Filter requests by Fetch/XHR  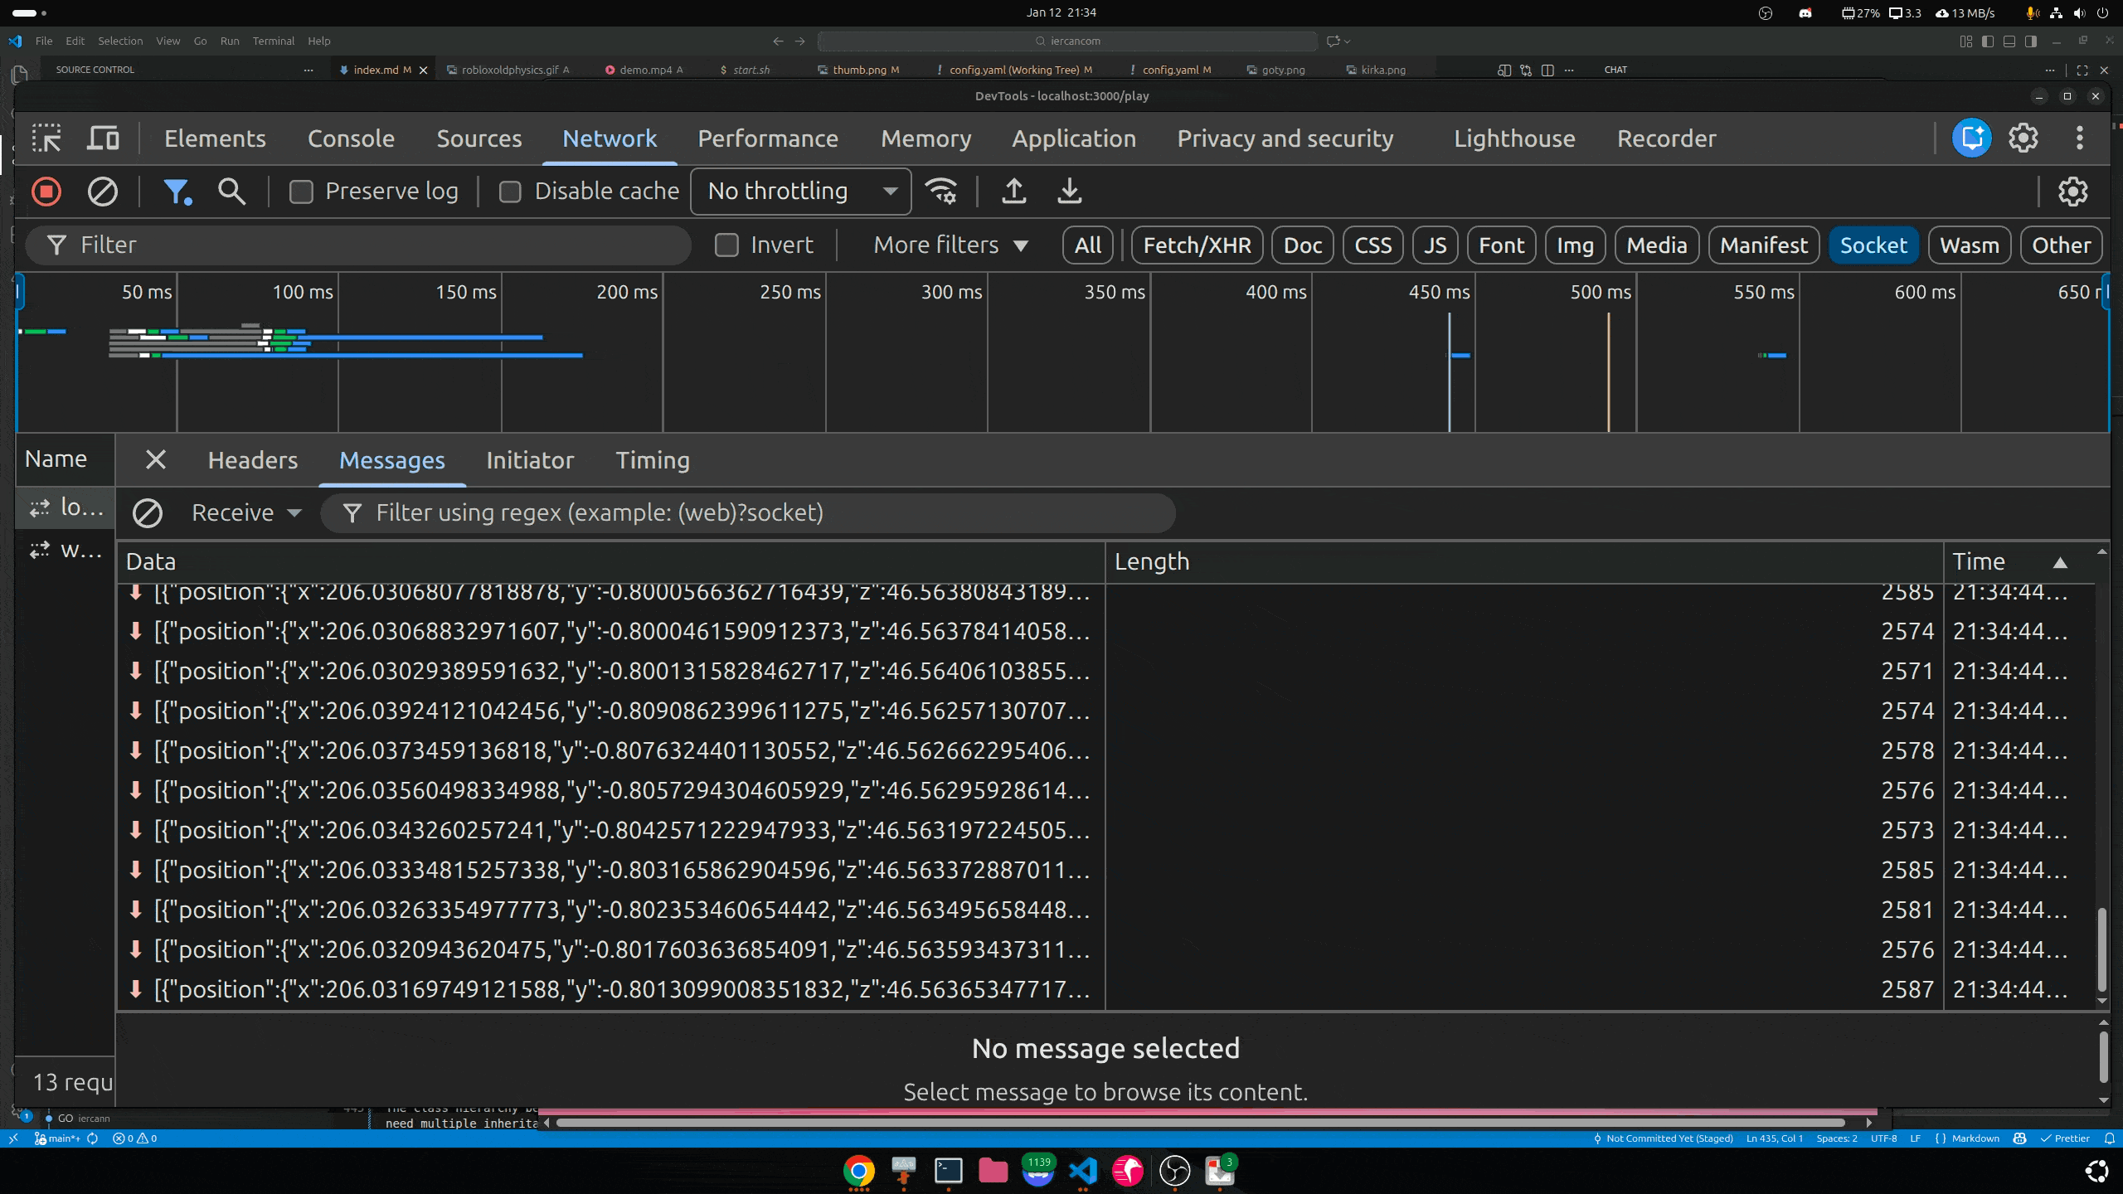(1196, 245)
